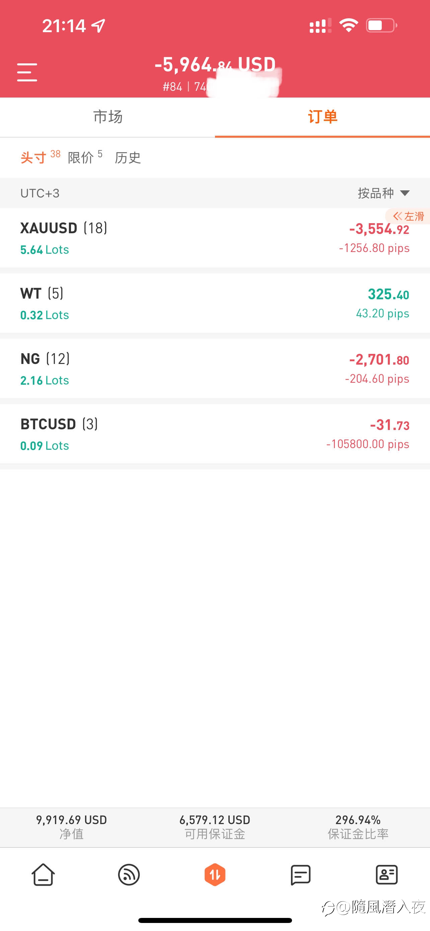
Task: Tap the orange trade arrows icon
Action: coord(215,875)
